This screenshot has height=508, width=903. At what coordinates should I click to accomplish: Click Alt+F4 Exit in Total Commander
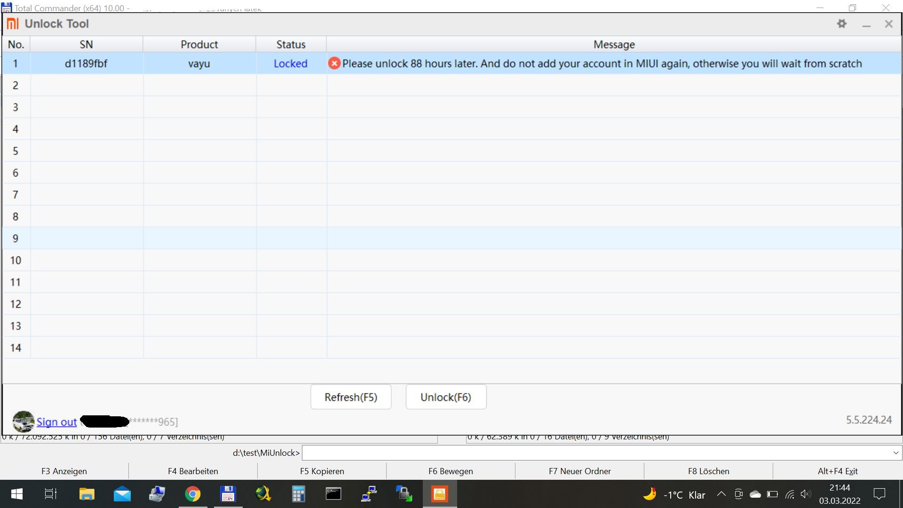click(838, 471)
